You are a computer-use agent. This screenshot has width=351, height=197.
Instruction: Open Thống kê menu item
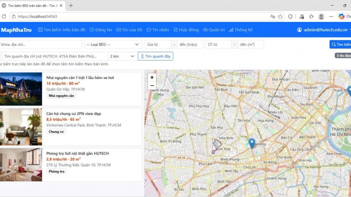pyautogui.click(x=240, y=30)
